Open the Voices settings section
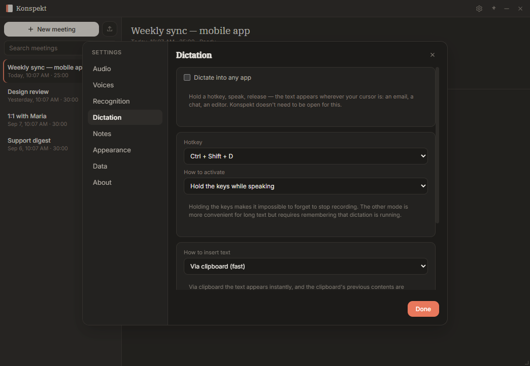Image resolution: width=530 pixels, height=366 pixels. 125,85
